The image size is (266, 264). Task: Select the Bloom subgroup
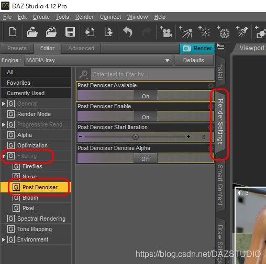tap(36, 198)
